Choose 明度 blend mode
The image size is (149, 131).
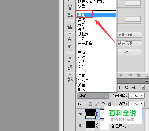tap(97, 90)
